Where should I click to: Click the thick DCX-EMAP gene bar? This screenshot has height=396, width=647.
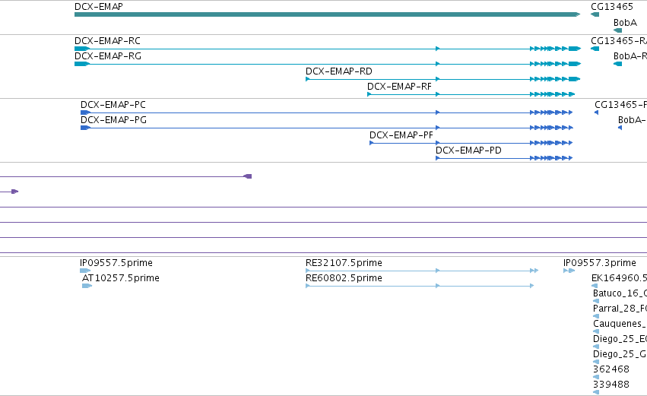(x=327, y=14)
